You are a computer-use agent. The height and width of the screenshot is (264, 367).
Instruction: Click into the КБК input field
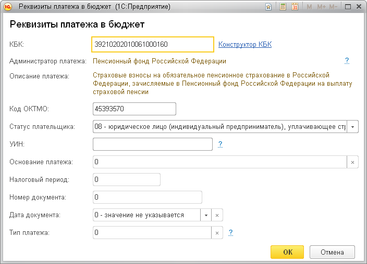(152, 45)
